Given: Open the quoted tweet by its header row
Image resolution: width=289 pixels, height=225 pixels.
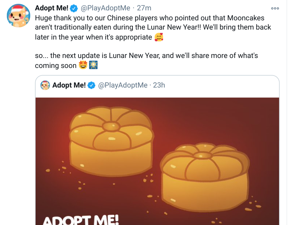Looking at the screenshot, I should coord(211,85).
